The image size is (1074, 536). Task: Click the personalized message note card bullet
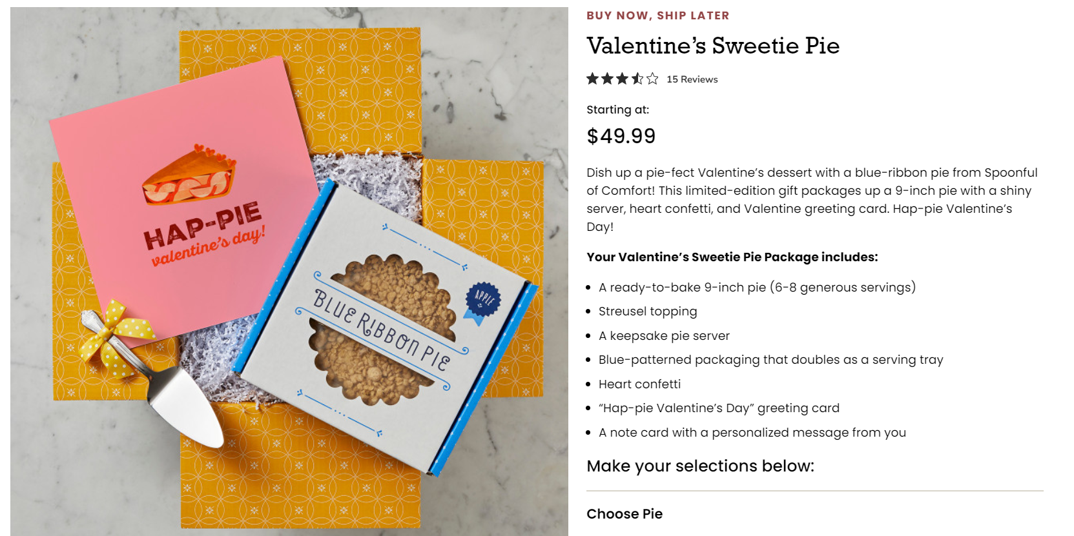[752, 433]
